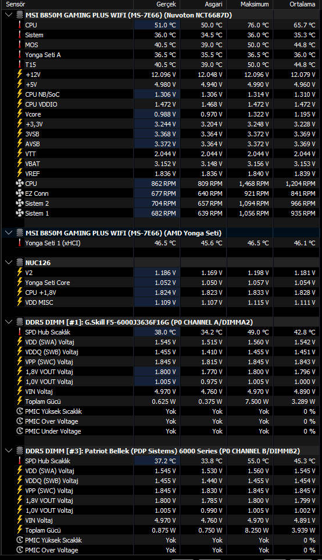Collapse the Nuvoton NCT6687D sensor group

[x=9, y=15]
